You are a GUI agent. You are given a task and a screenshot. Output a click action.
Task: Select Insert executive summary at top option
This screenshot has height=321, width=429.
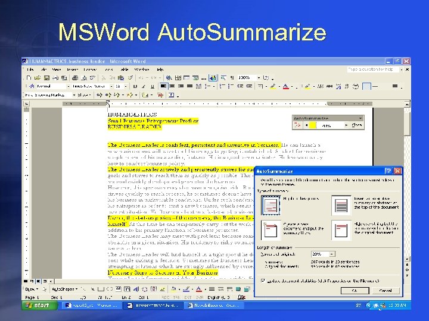pyautogui.click(x=341, y=205)
